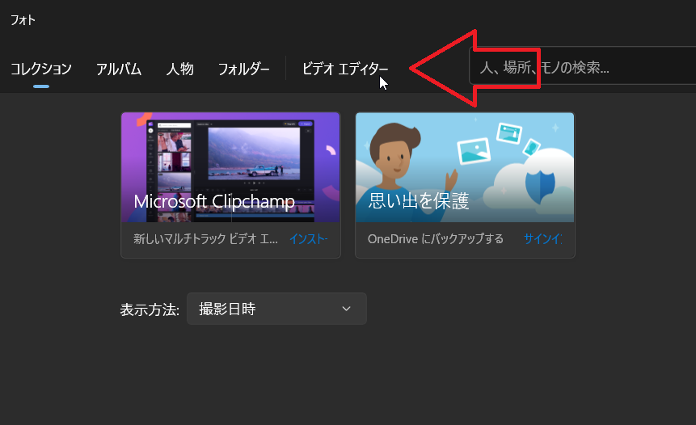Image resolution: width=696 pixels, height=425 pixels.
Task: Open the 思い出を保護 OneDrive promo image
Action: tap(465, 167)
